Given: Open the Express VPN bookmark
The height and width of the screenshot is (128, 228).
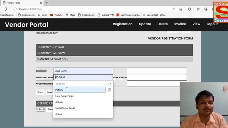Looking at the screenshot, I should point(105,15).
